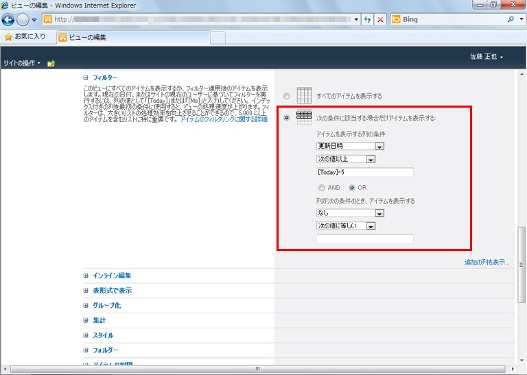Open the search provider dropdown arrow
This screenshot has width=527, height=375.
pos(522,19)
